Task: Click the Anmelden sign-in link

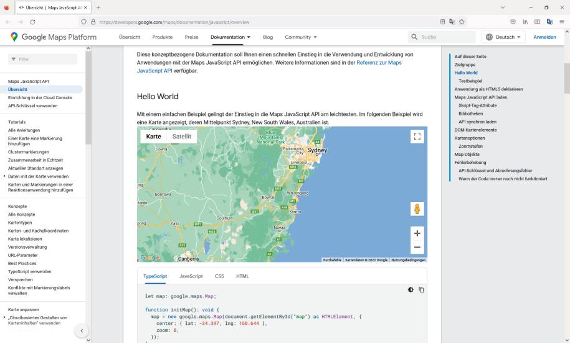Action: pyautogui.click(x=544, y=37)
